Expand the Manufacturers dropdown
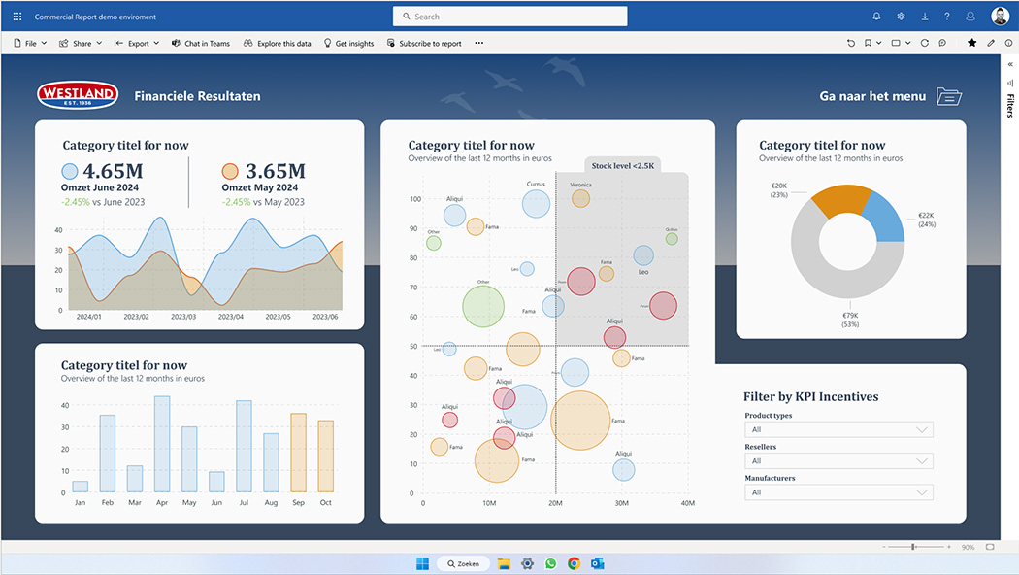The width and height of the screenshot is (1019, 575). [x=838, y=492]
